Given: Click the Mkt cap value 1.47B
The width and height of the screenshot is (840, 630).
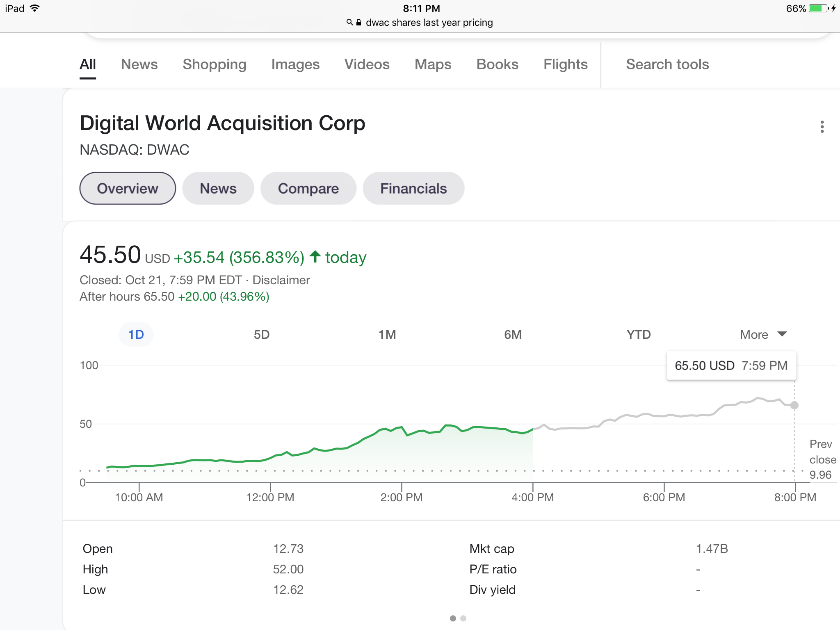Looking at the screenshot, I should tap(712, 549).
